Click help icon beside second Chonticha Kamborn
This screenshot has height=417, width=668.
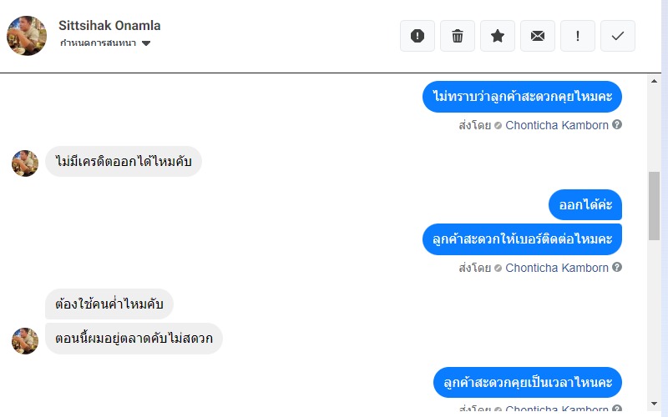point(617,268)
